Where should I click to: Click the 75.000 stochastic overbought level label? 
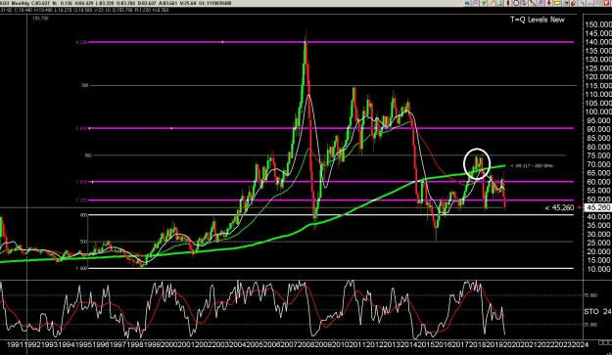click(x=590, y=295)
